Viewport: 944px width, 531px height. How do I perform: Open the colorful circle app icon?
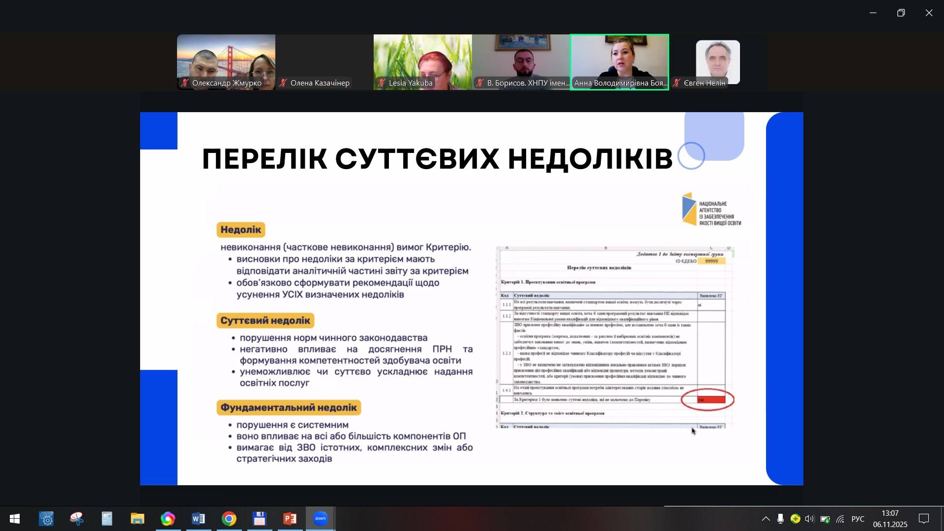pos(168,519)
